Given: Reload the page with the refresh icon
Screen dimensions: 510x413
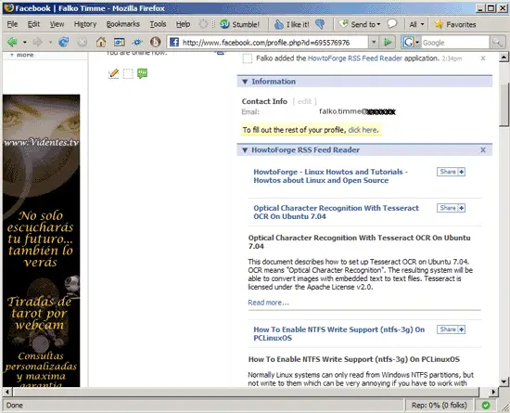Looking at the screenshot, I should coord(63,42).
